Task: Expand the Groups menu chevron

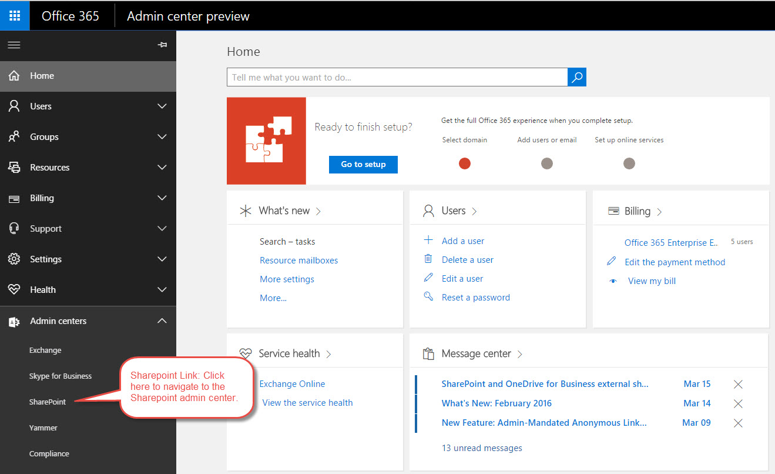Action: pos(162,137)
